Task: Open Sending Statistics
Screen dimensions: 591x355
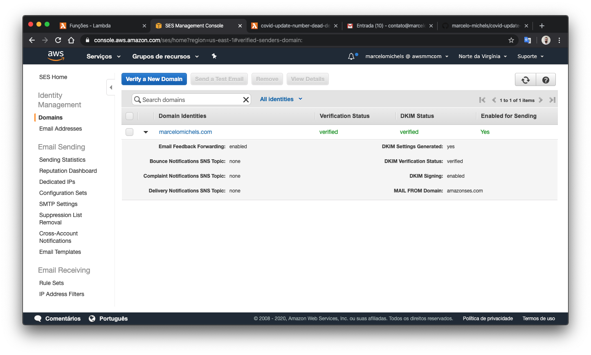Action: coord(62,160)
